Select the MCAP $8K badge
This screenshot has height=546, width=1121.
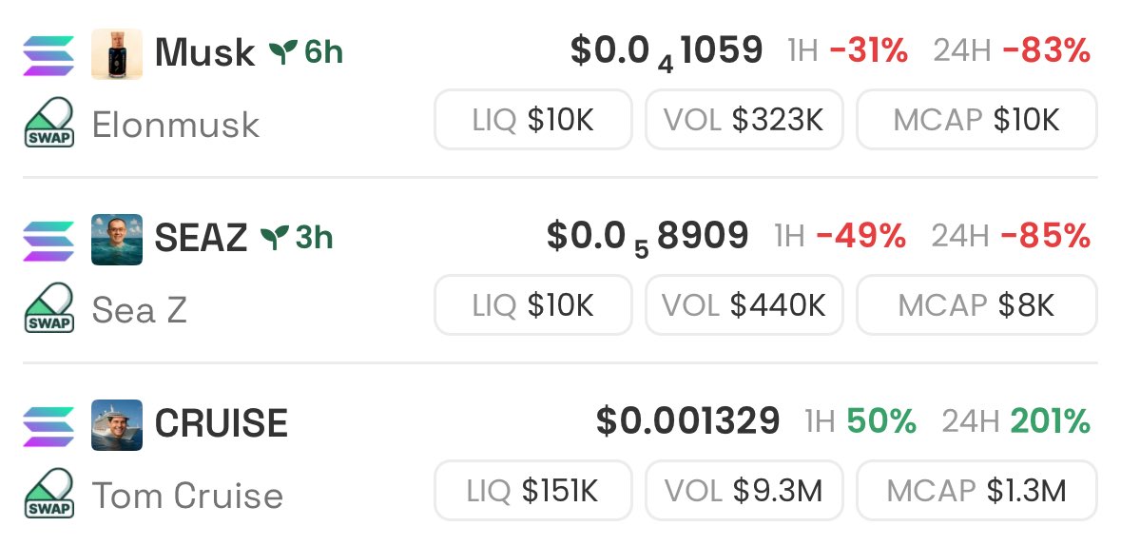coord(976,304)
